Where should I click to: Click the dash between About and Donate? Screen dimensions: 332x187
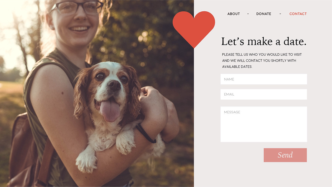tap(248, 14)
